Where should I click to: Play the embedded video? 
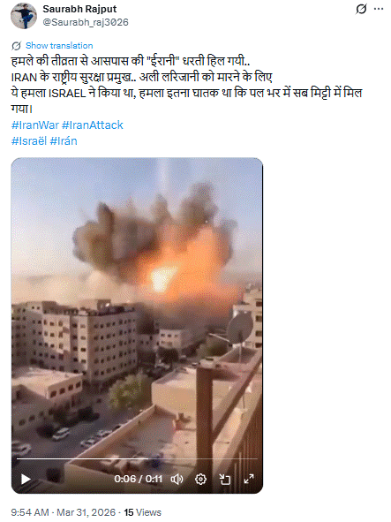(x=26, y=479)
